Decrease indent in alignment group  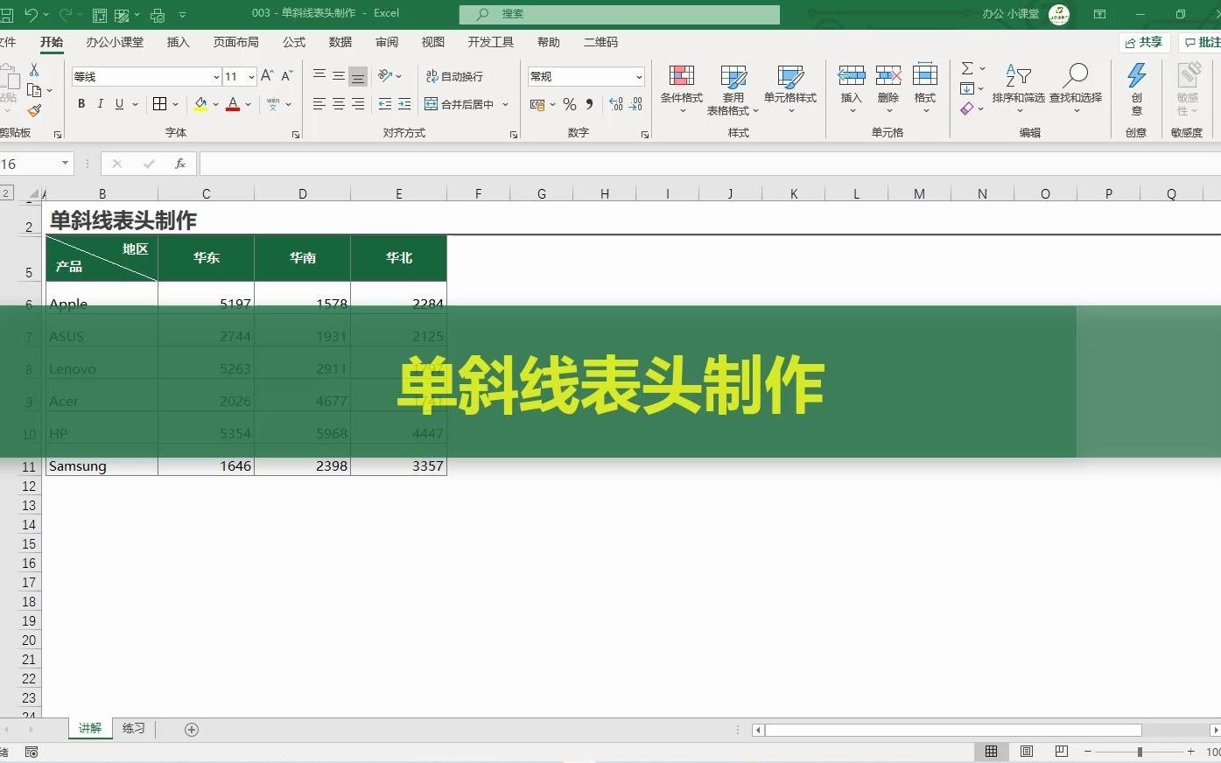pos(385,104)
